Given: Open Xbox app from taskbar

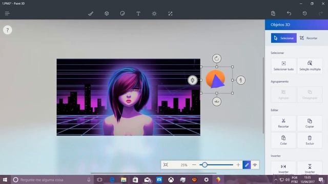Looking at the screenshot, I should [171, 179].
